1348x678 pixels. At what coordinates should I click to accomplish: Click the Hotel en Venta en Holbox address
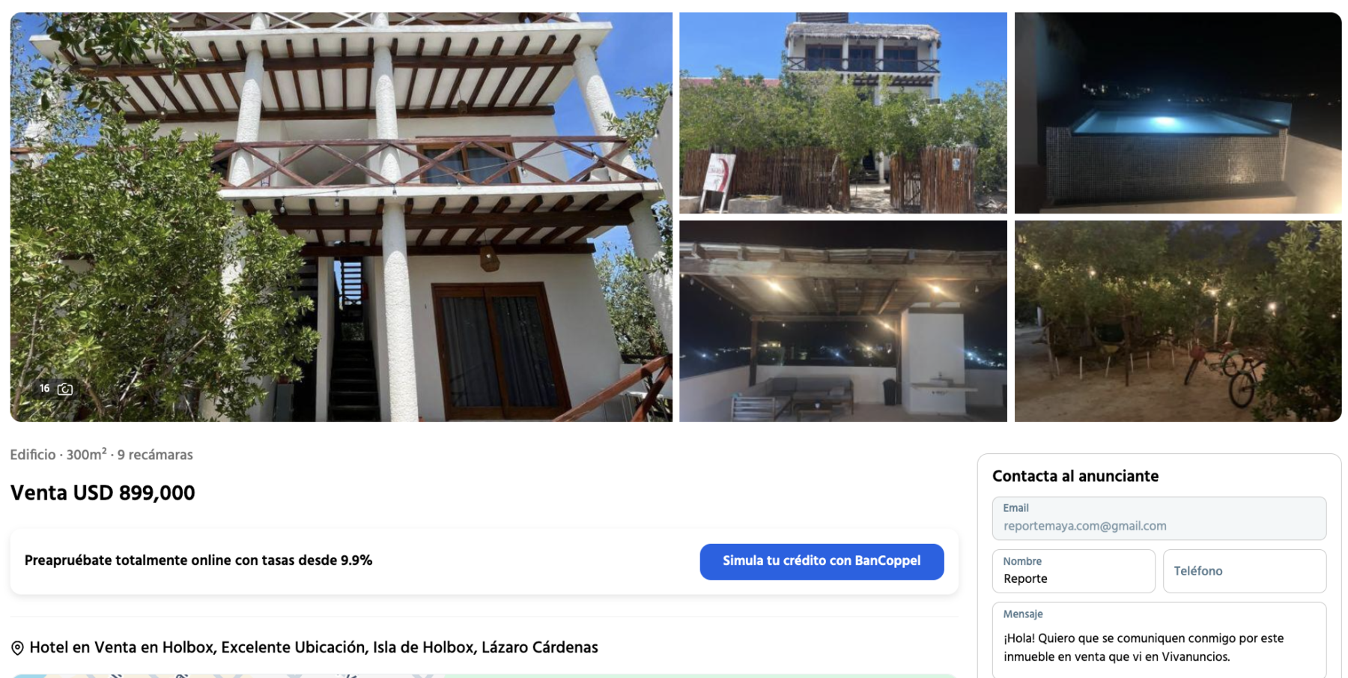pyautogui.click(x=313, y=647)
